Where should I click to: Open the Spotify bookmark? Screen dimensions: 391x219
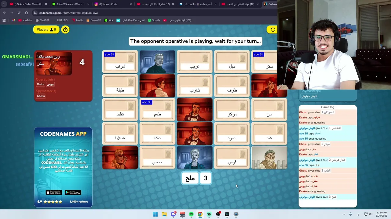click(x=154, y=20)
